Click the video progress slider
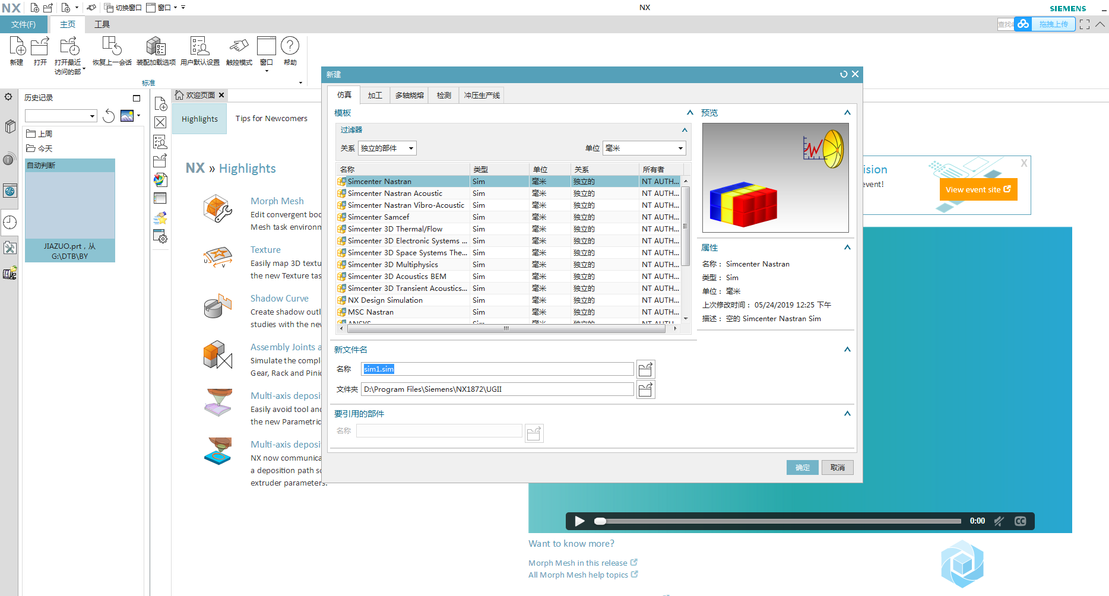 coord(778,521)
